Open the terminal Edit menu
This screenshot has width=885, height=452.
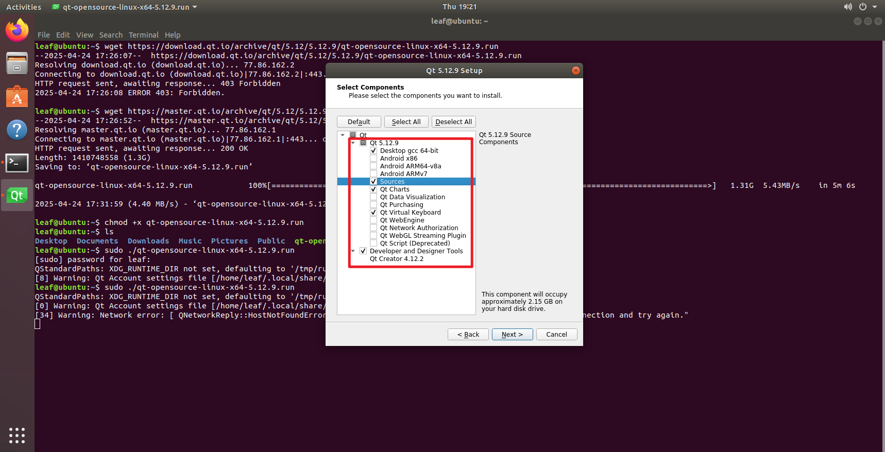click(x=63, y=35)
